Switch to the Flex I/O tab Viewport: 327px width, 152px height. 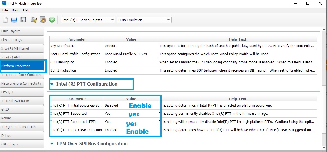(x=22, y=92)
